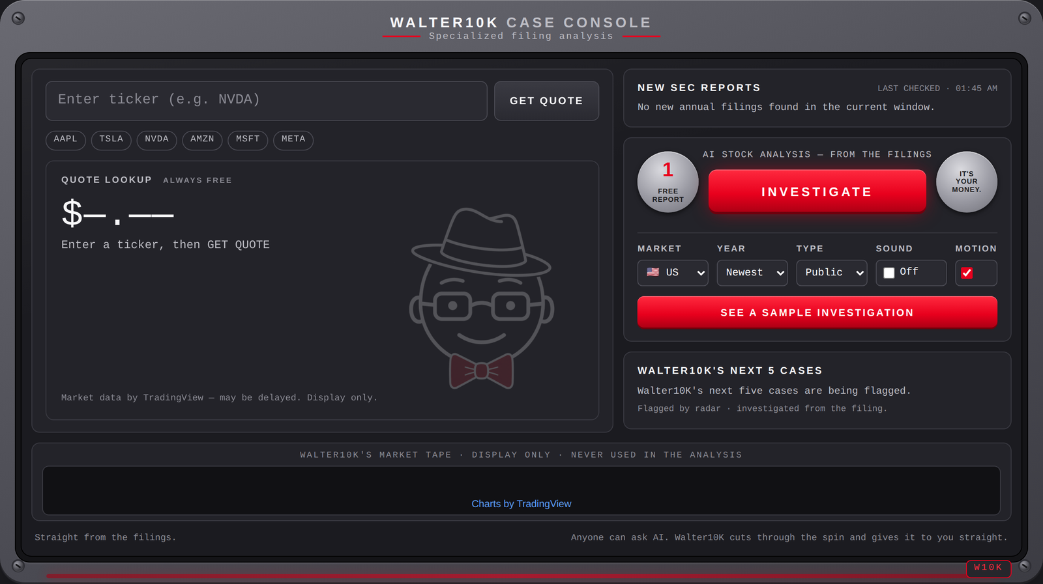The image size is (1043, 584).
Task: Click the Market data by TradingView disclaimer
Action: (x=219, y=398)
